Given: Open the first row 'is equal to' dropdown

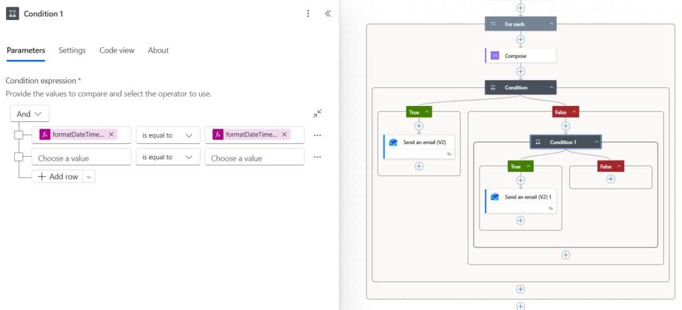Looking at the screenshot, I should 168,135.
